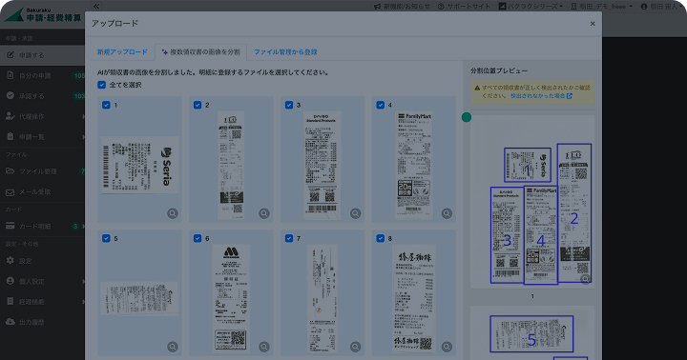Open the バクラクシリーズ dropdown
This screenshot has width=687, height=360.
[531, 6]
